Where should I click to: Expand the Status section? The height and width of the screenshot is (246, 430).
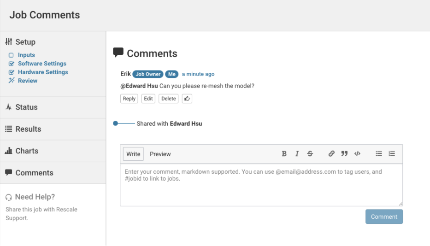click(x=26, y=107)
